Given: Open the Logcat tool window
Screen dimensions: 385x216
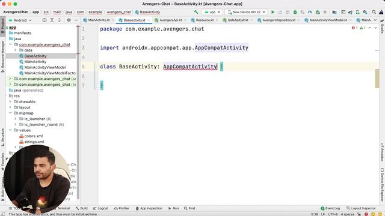Looking at the screenshot, I should pos(100,208).
